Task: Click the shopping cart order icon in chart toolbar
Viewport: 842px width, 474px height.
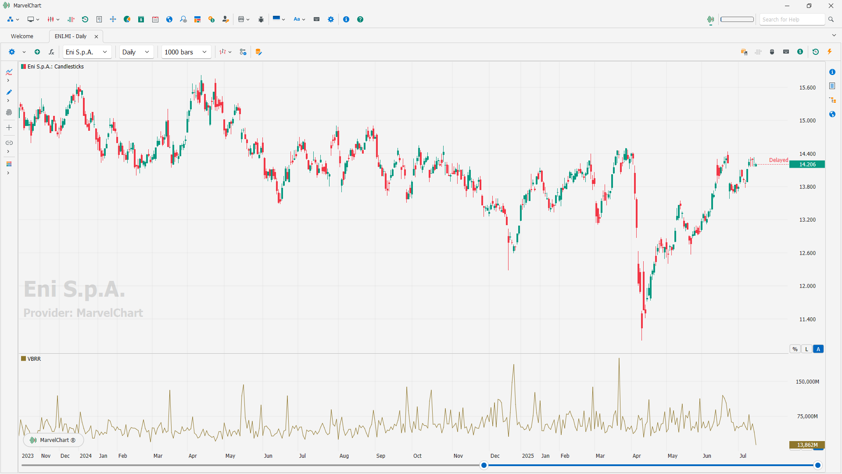Action: coord(744,52)
